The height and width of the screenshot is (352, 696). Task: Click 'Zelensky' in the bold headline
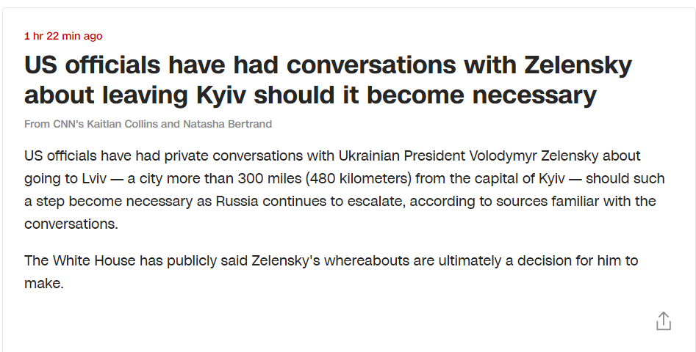(x=578, y=65)
